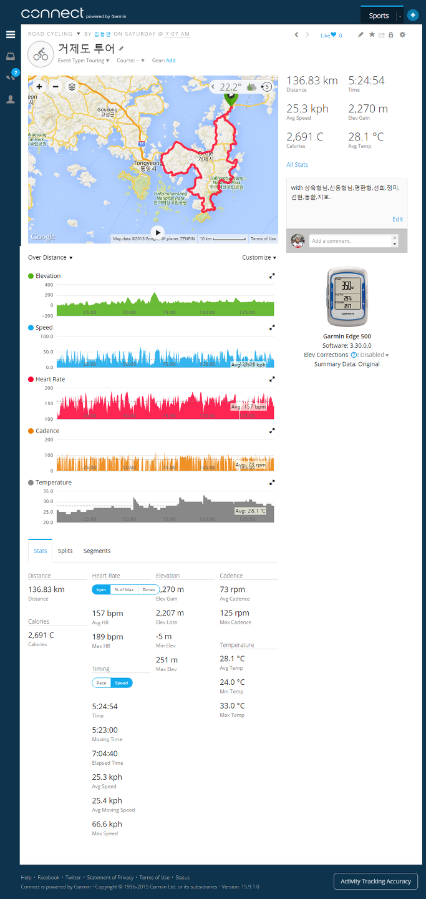
Task: Open Elev Corrections Disabled dropdown
Action: click(374, 355)
